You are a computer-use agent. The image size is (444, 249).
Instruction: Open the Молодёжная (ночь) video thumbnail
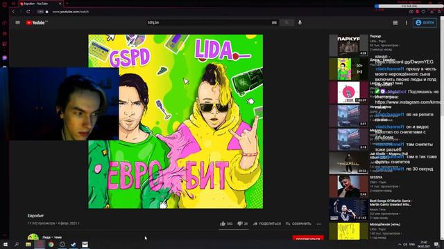[x=348, y=231]
